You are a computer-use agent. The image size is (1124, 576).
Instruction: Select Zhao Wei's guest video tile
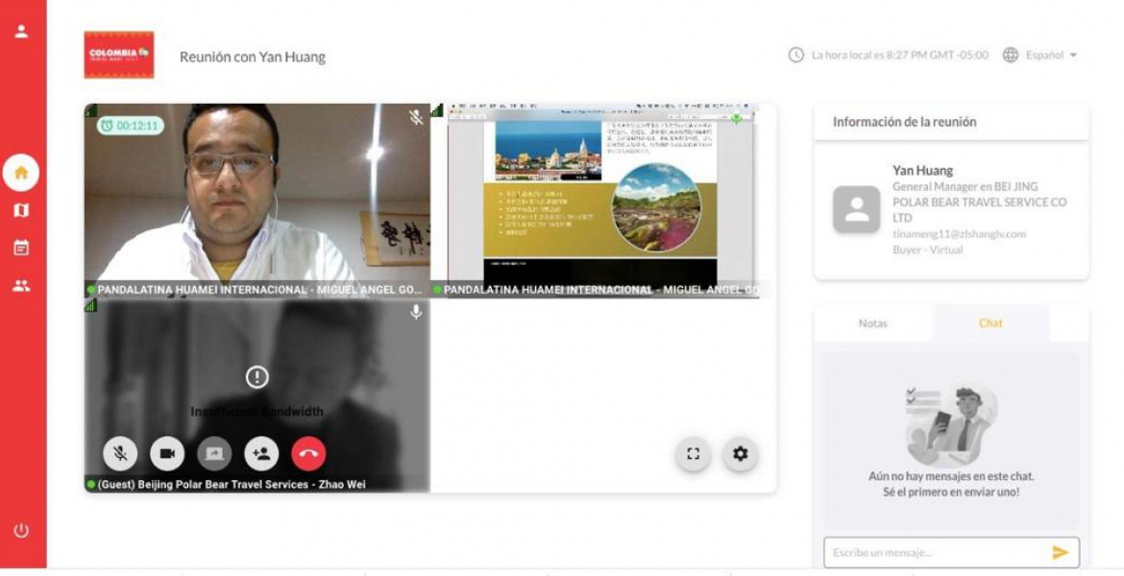(x=257, y=396)
